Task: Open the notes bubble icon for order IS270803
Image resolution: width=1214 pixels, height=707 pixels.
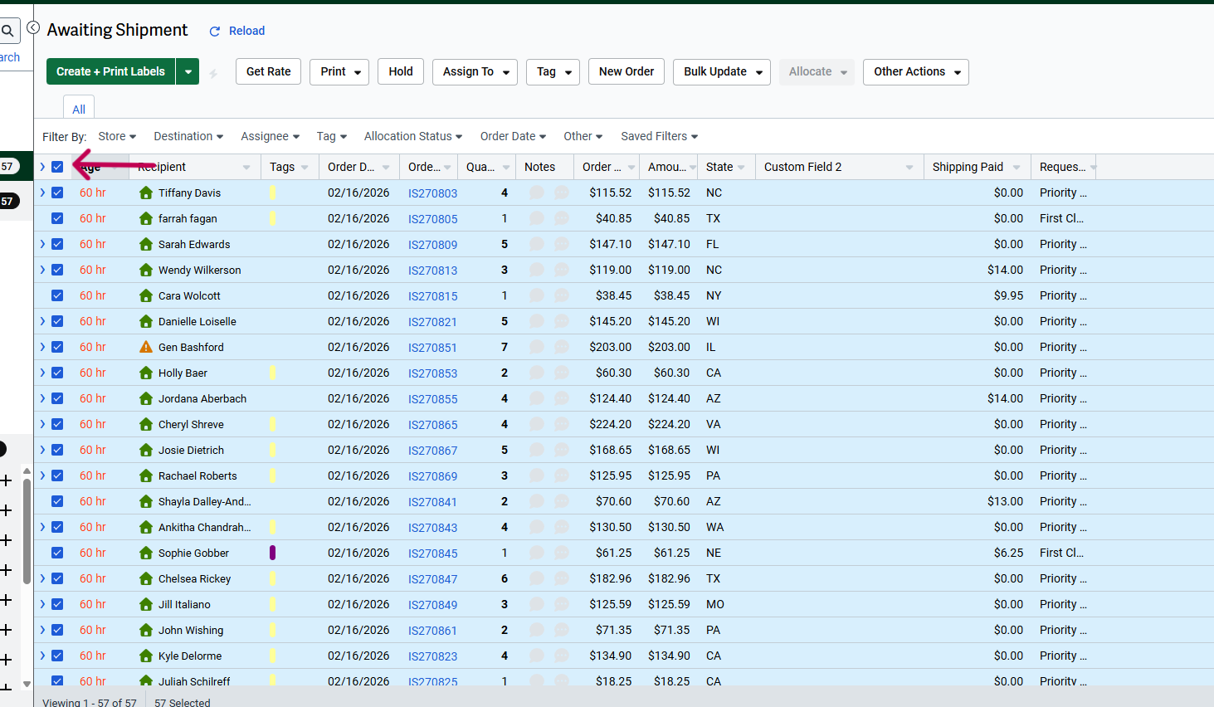Action: tap(537, 193)
